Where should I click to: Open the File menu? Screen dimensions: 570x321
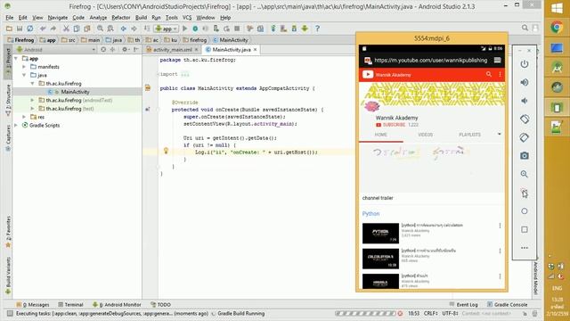(x=10, y=18)
